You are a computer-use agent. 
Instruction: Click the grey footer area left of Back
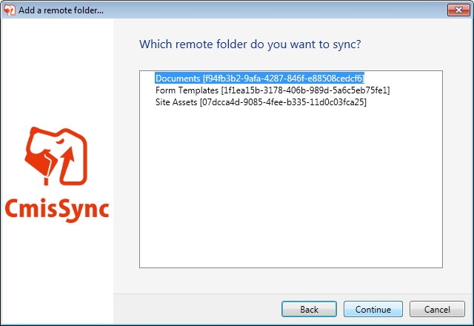(x=193, y=309)
